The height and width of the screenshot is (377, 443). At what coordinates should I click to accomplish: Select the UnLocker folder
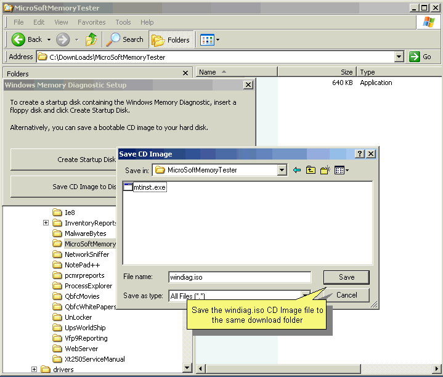(x=72, y=317)
